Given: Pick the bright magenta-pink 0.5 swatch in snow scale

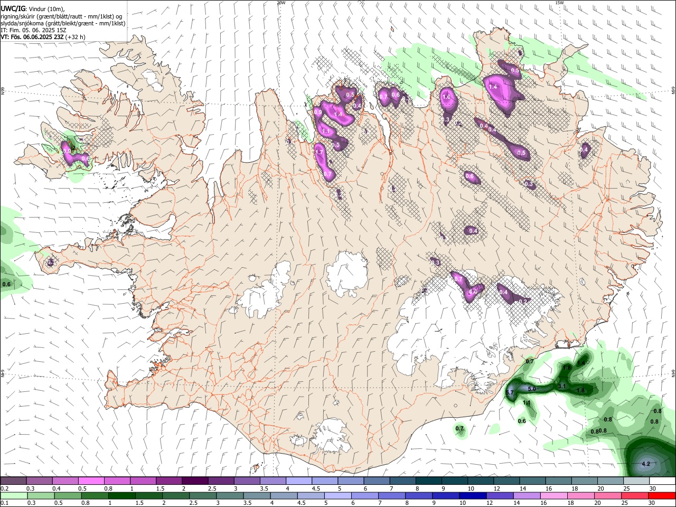Looking at the screenshot, I should (91, 481).
